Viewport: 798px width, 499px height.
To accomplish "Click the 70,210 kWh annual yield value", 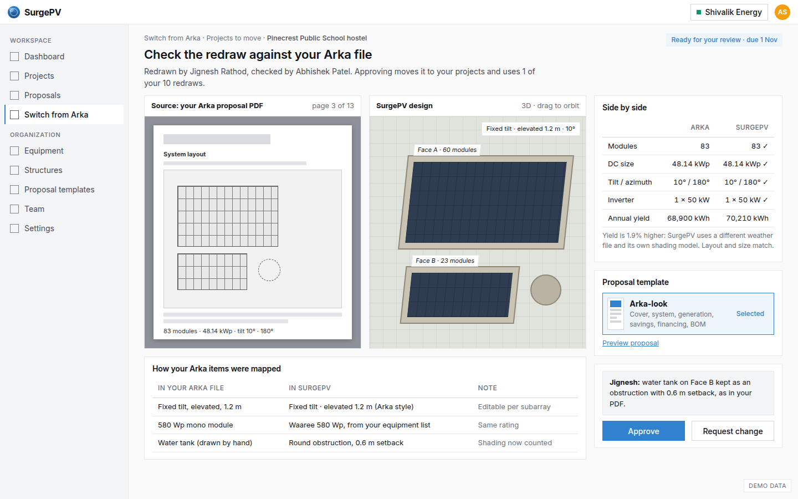I will click(747, 218).
